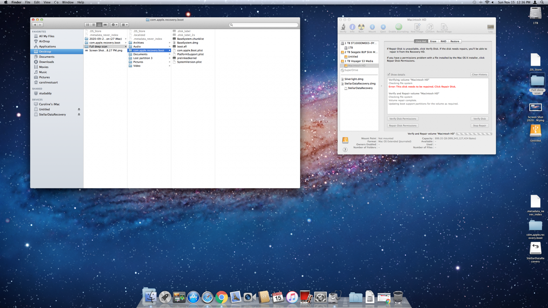
Task: Click the Clear History button
Action: [480, 74]
